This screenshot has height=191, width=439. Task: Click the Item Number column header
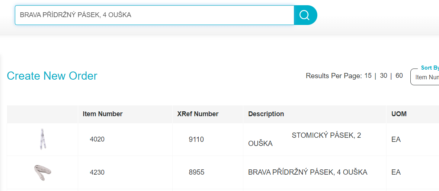[102, 114]
